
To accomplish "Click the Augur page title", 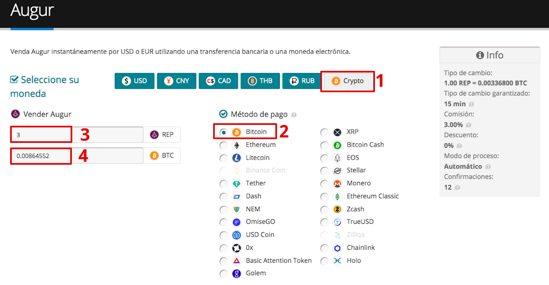I will pyautogui.click(x=32, y=10).
